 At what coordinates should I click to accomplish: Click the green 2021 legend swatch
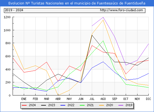pyautogui.click(x=82, y=105)
